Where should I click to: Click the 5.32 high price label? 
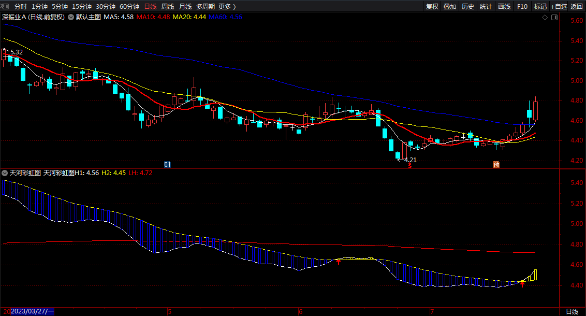(x=17, y=52)
